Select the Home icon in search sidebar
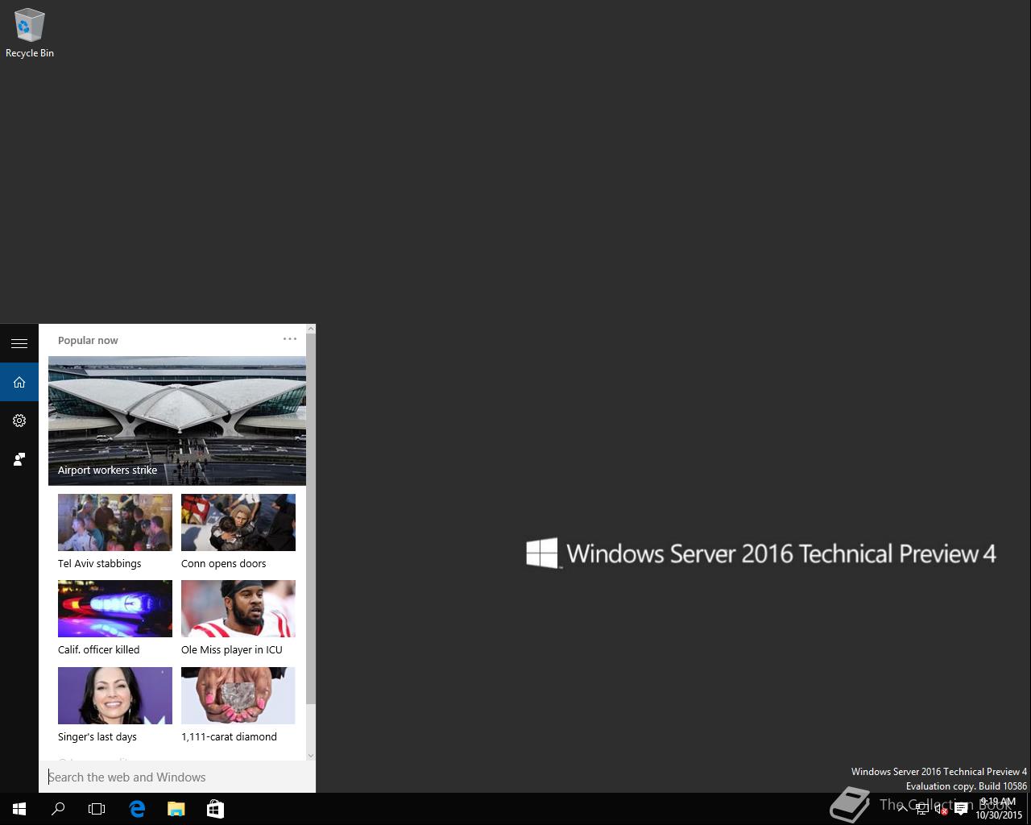This screenshot has height=825, width=1031. point(19,382)
